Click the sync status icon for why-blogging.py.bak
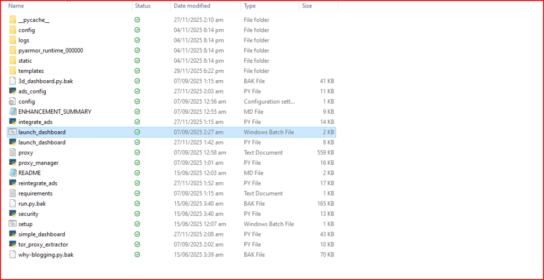Screen dimensions: 544x280 138,254
